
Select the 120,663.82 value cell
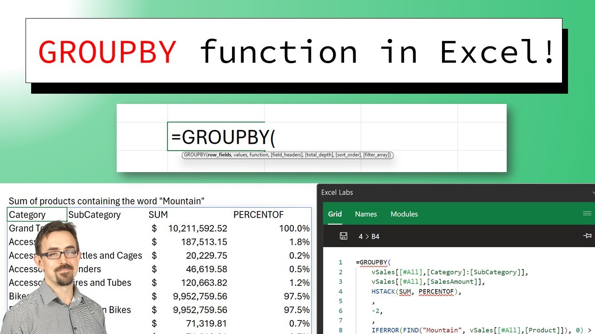[204, 283]
